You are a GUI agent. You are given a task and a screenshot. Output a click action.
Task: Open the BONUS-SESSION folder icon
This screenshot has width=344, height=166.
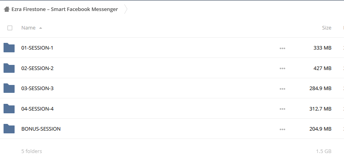click(9, 129)
